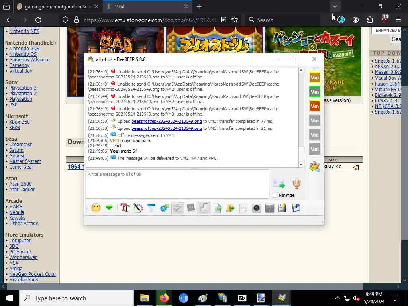Open Chromium browser from taskbar
Screen dimensions: 408x306
183,298
